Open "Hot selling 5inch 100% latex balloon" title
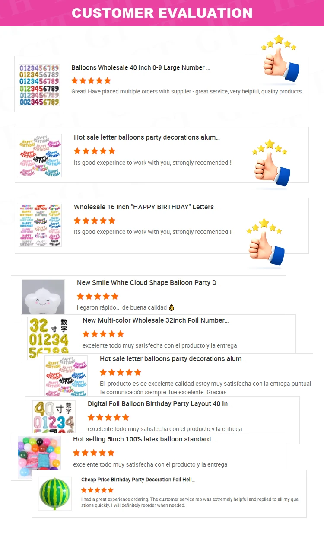Viewport: 324px width, 534px height. click(x=145, y=439)
